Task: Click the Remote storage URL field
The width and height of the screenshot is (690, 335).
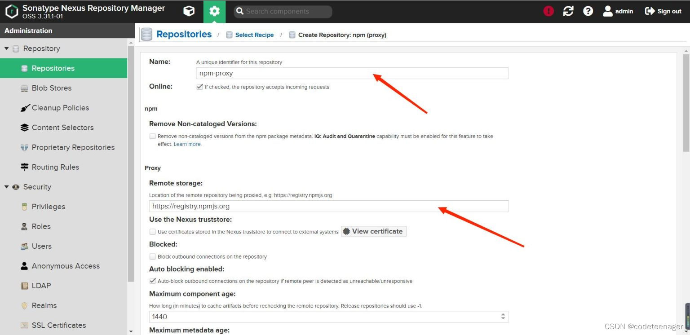Action: coord(329,206)
